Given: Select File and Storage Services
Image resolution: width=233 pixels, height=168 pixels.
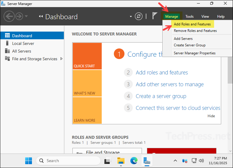Looking at the screenshot, I should [32, 59].
